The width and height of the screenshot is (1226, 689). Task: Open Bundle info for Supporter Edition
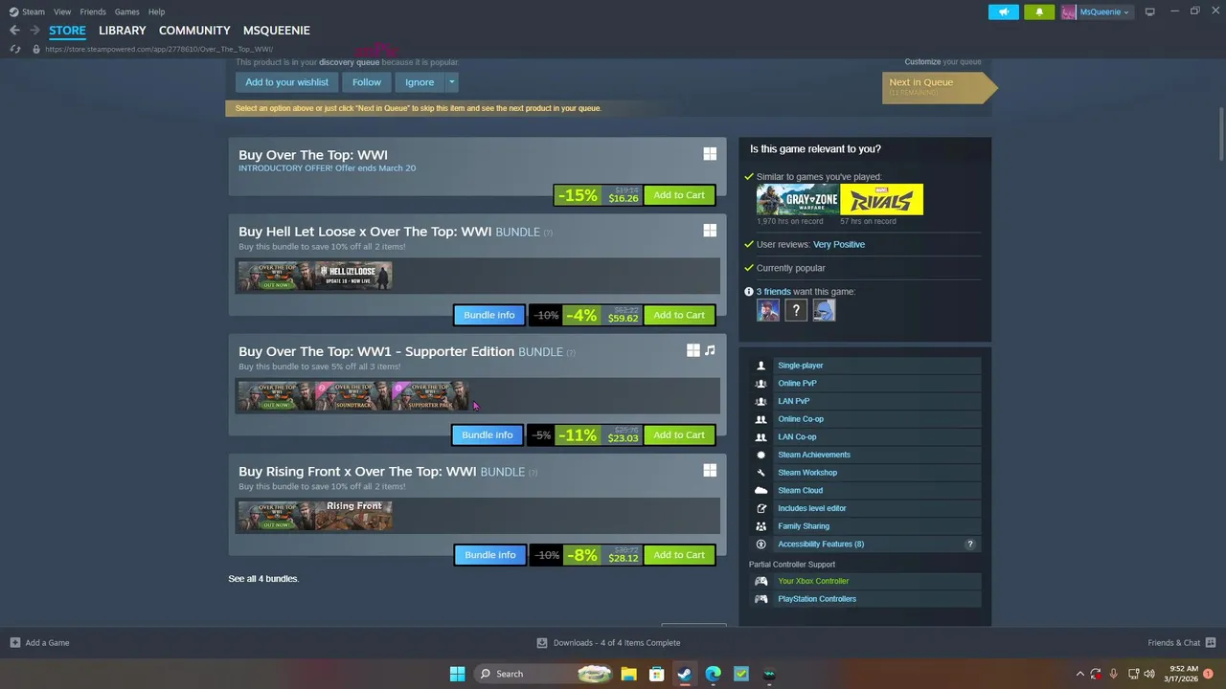[488, 435]
